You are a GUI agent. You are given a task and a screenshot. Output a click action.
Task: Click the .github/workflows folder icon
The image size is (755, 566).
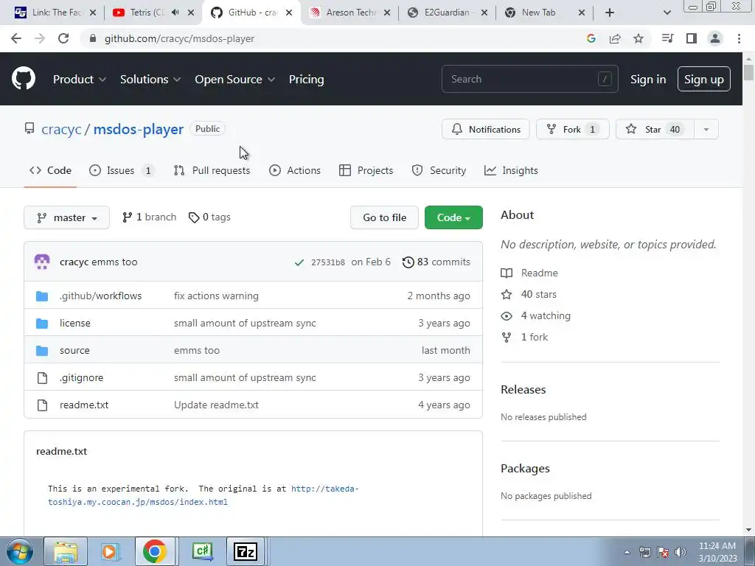(42, 296)
